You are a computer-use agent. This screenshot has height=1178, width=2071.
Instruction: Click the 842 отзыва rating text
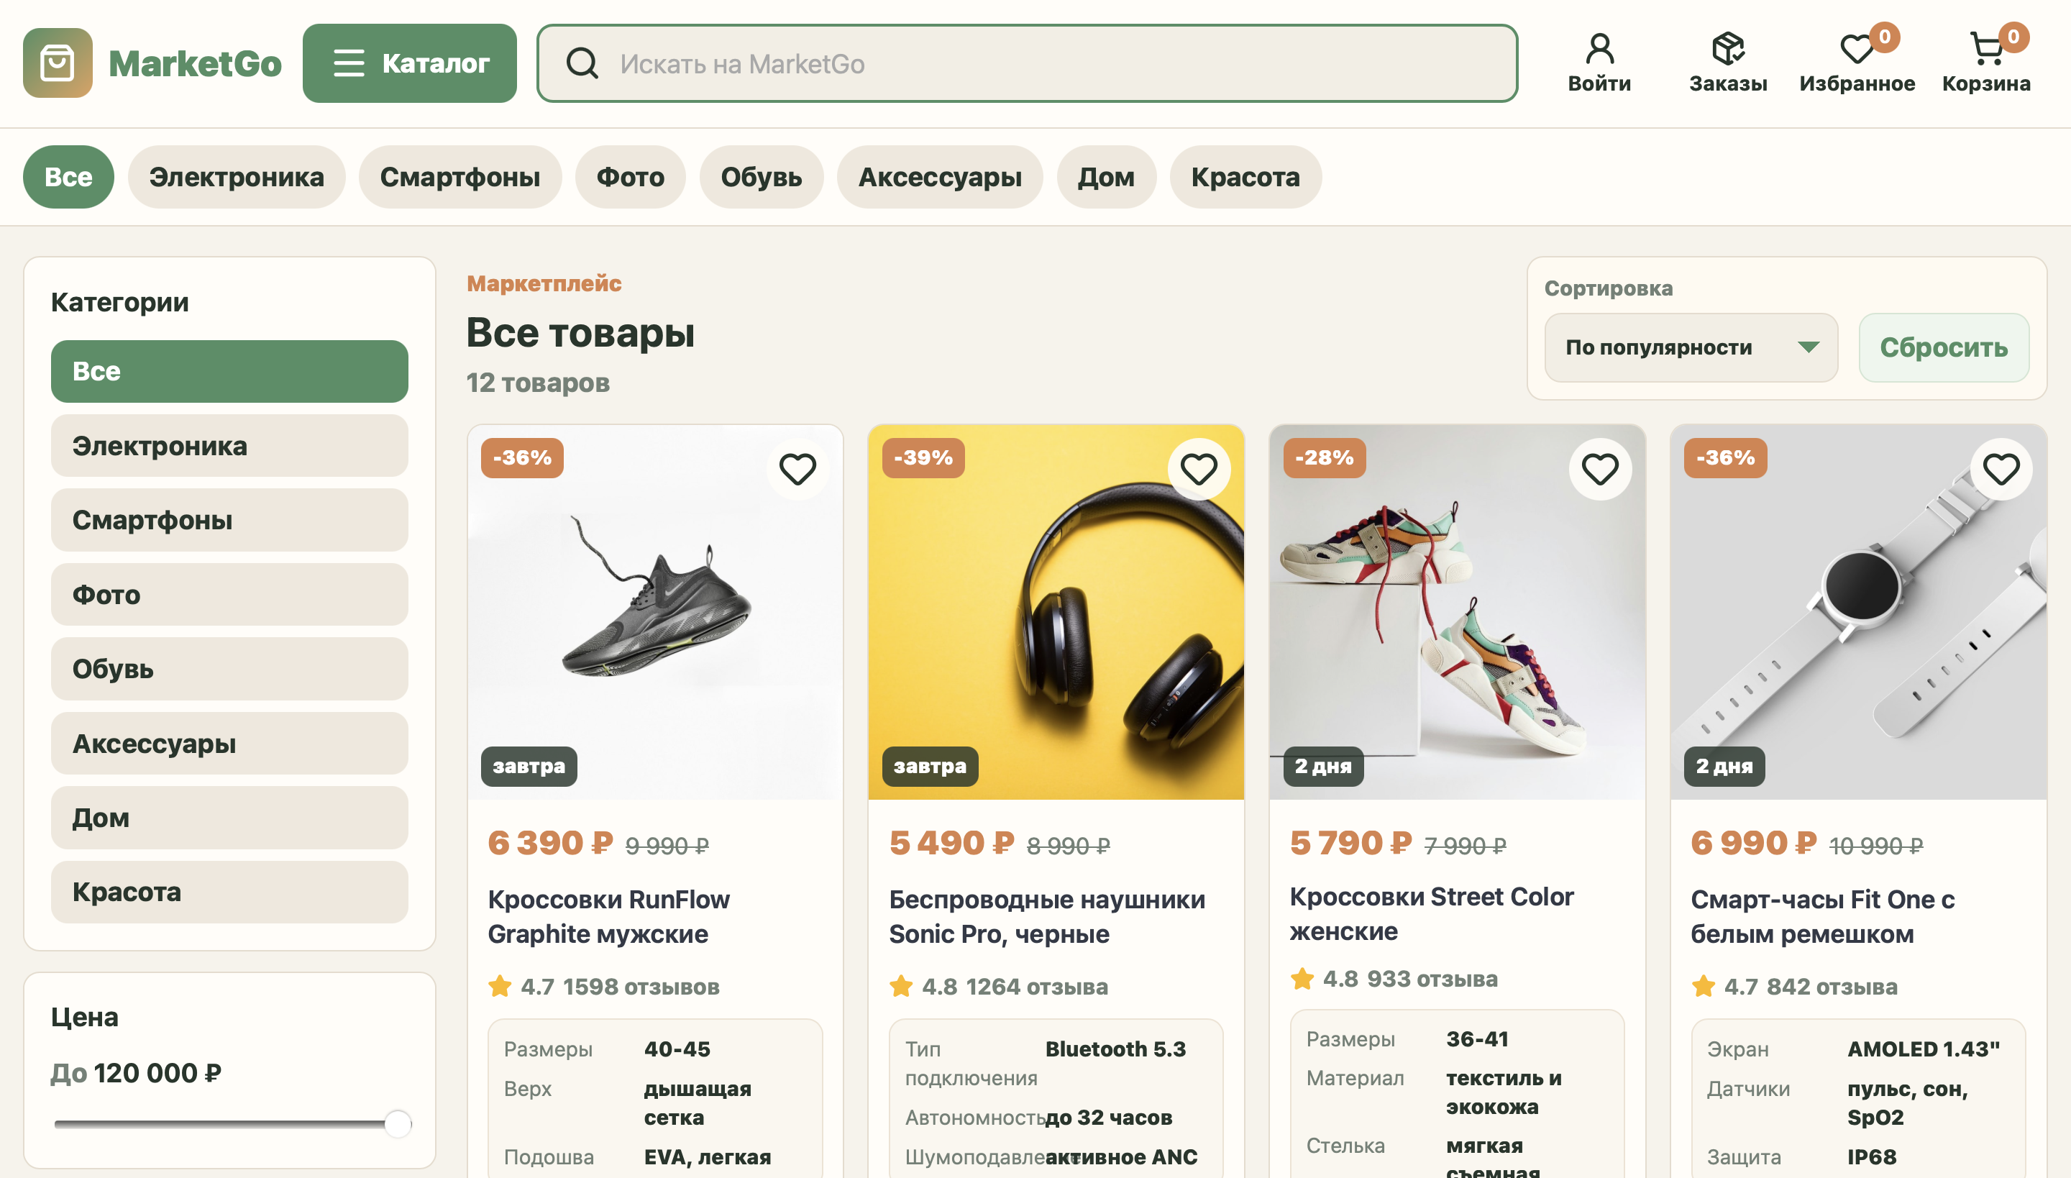(1832, 987)
